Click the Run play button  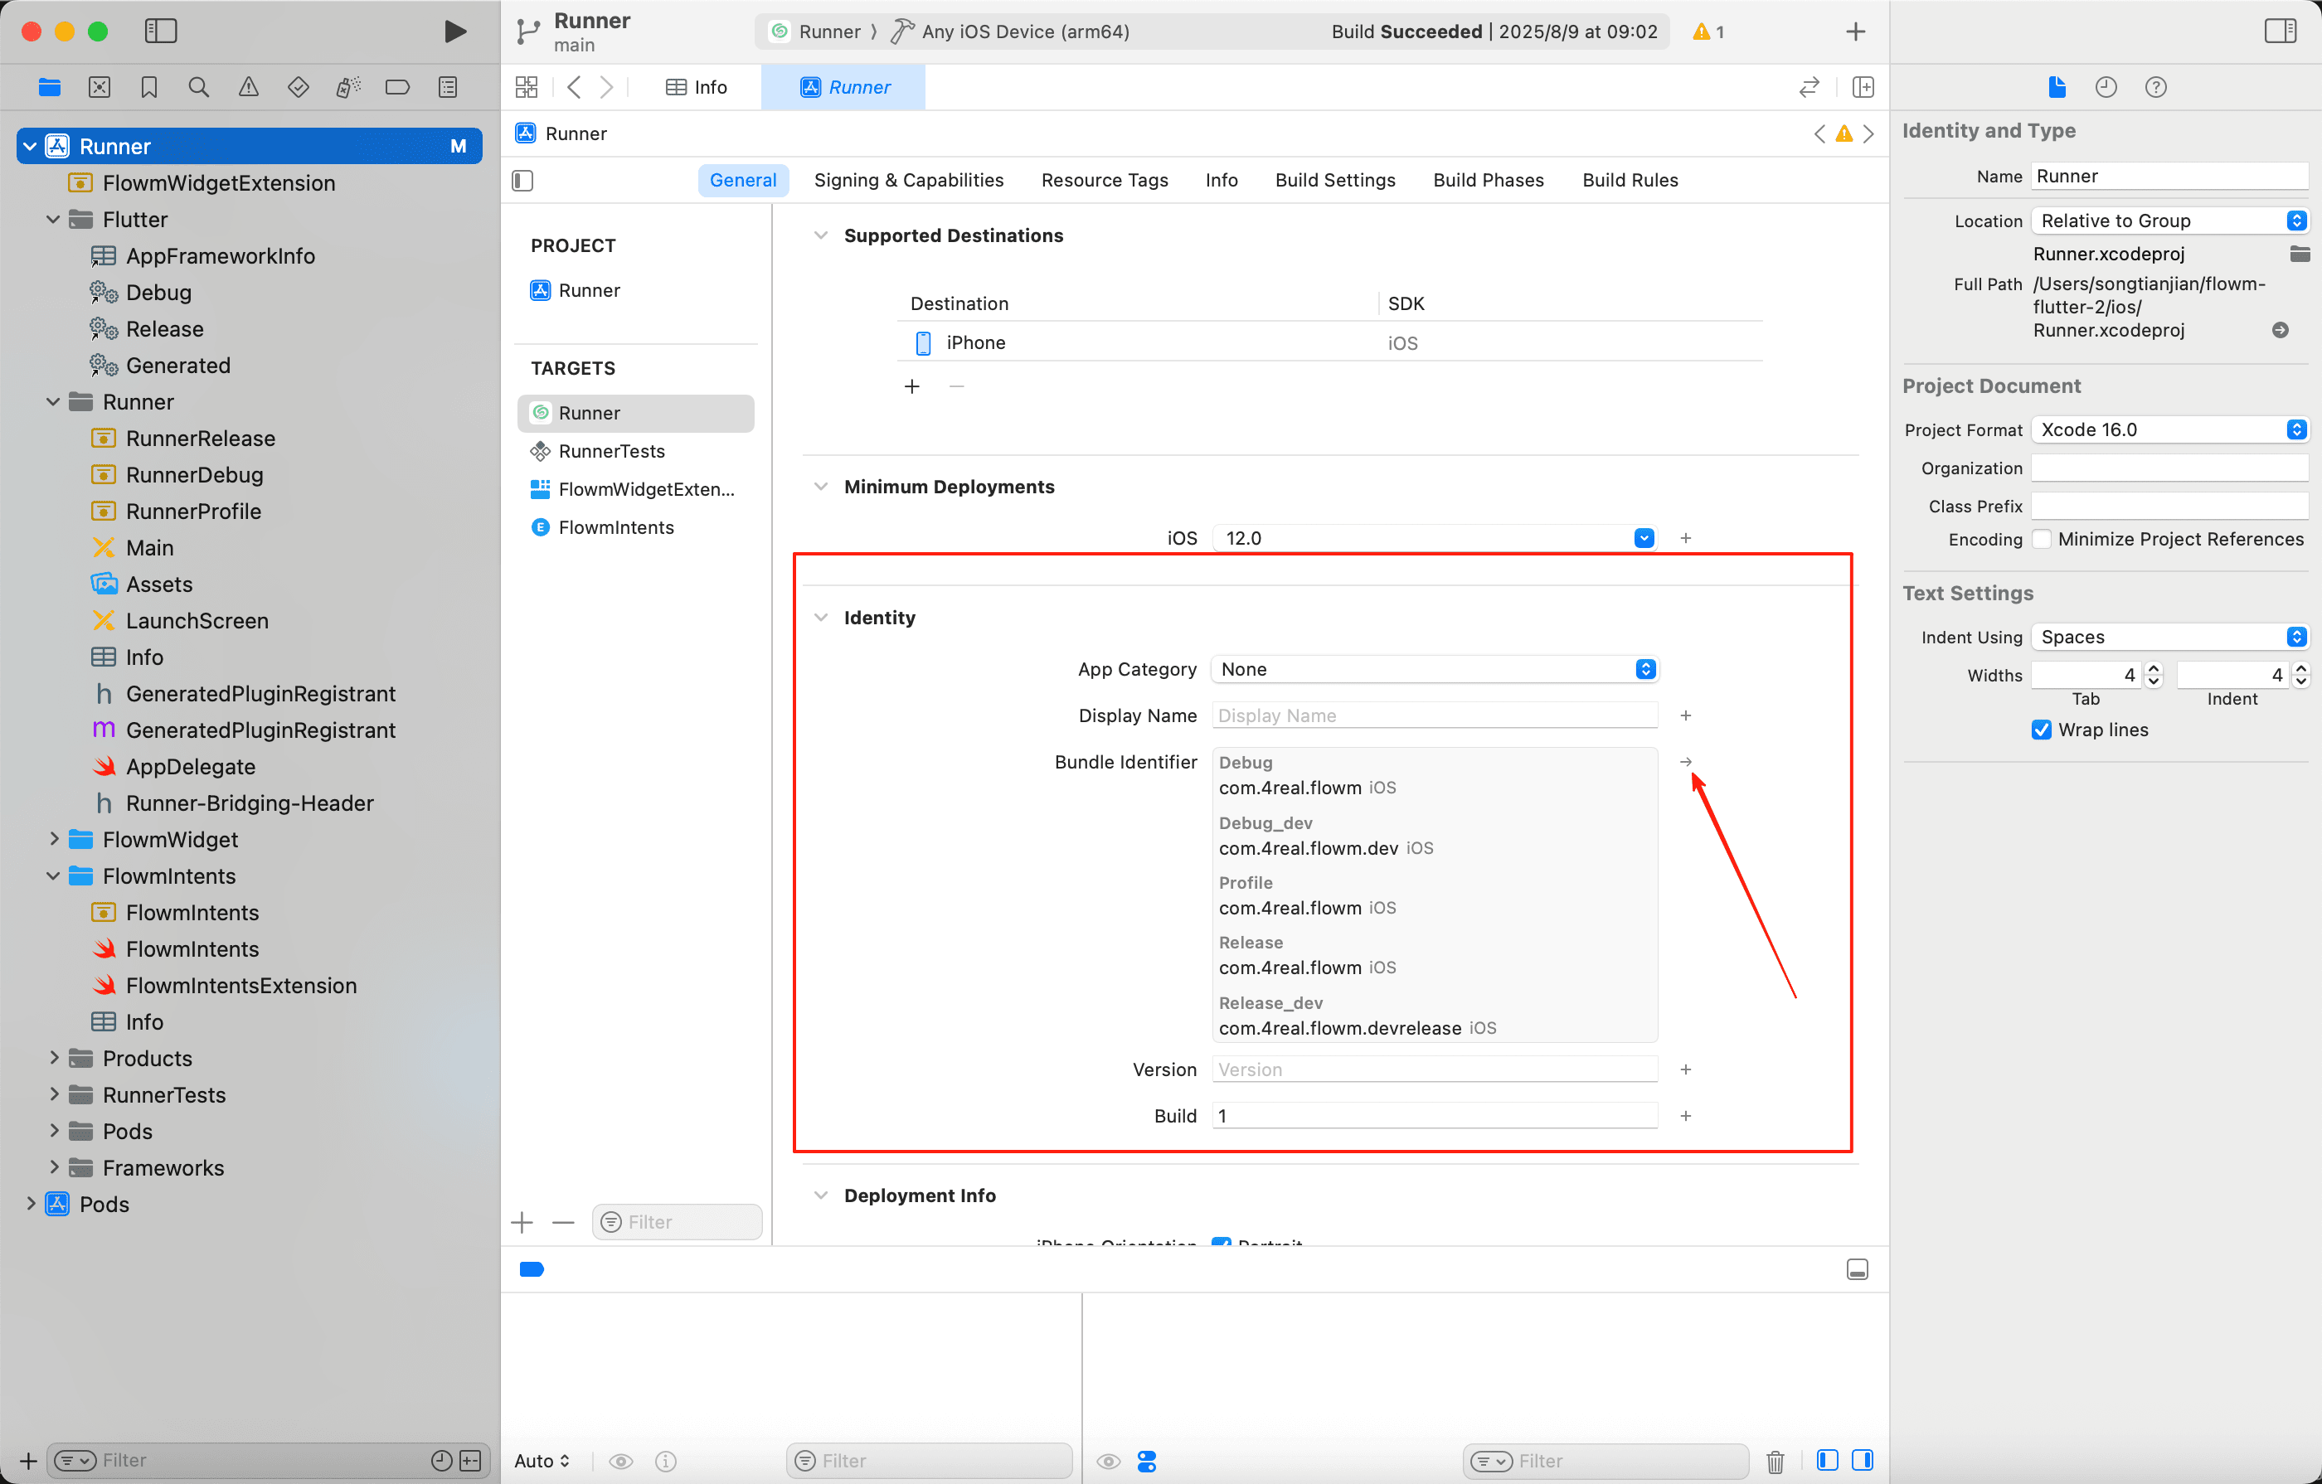[454, 31]
